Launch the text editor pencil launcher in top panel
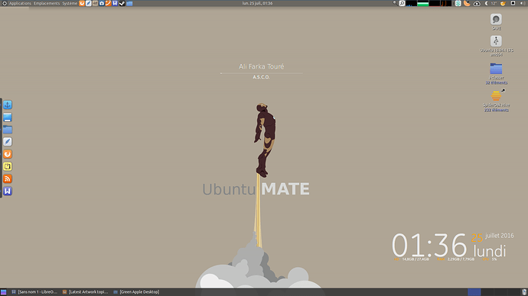 tap(89, 3)
